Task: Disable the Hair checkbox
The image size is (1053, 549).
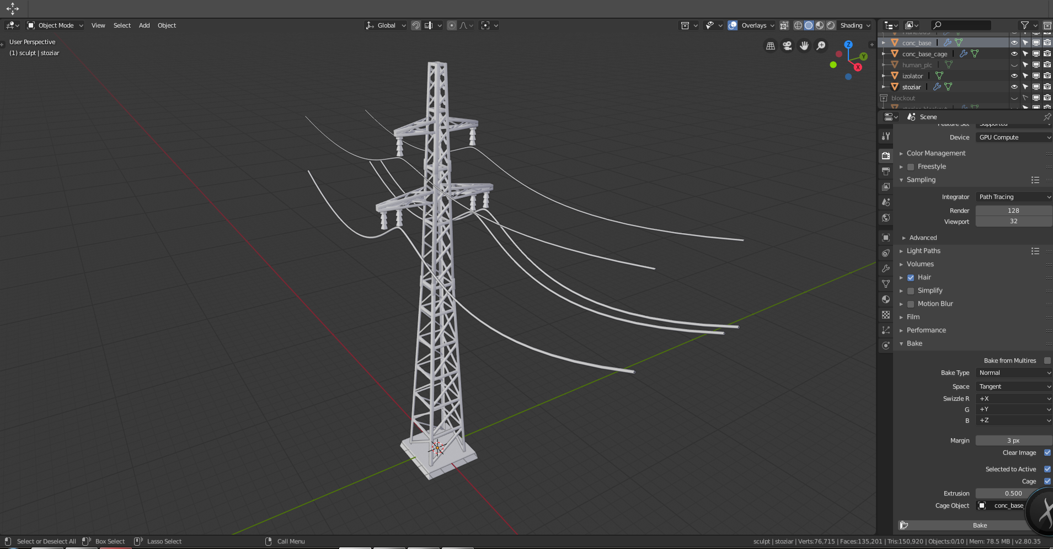Action: (911, 277)
